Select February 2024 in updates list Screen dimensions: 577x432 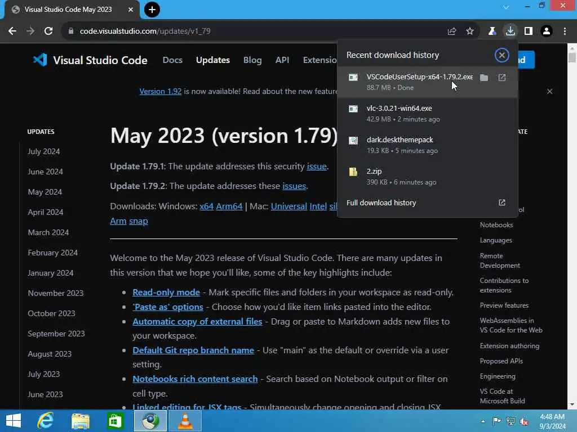[52, 253]
